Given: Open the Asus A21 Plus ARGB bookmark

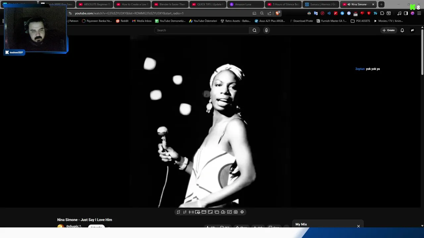Looking at the screenshot, I should pyautogui.click(x=270, y=21).
